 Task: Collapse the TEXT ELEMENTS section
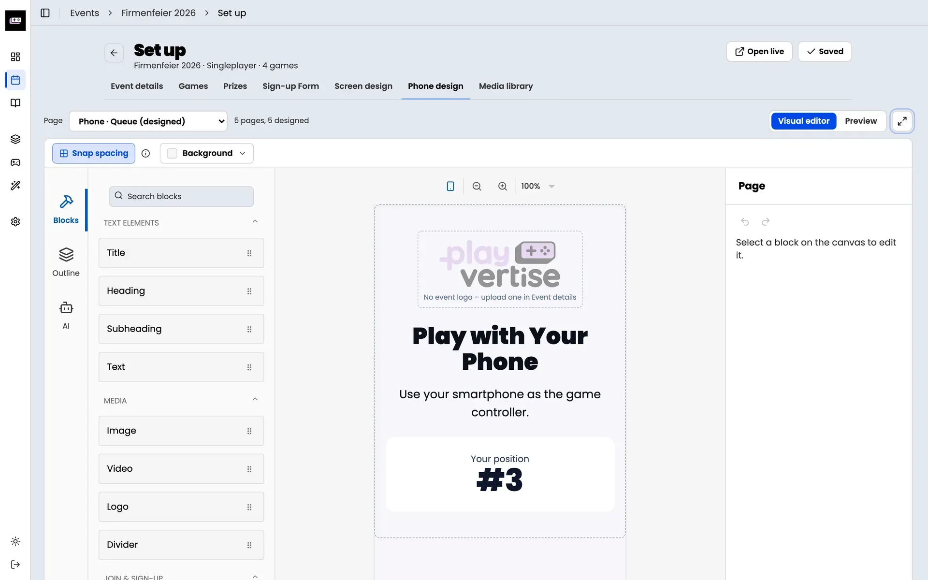[x=255, y=222]
